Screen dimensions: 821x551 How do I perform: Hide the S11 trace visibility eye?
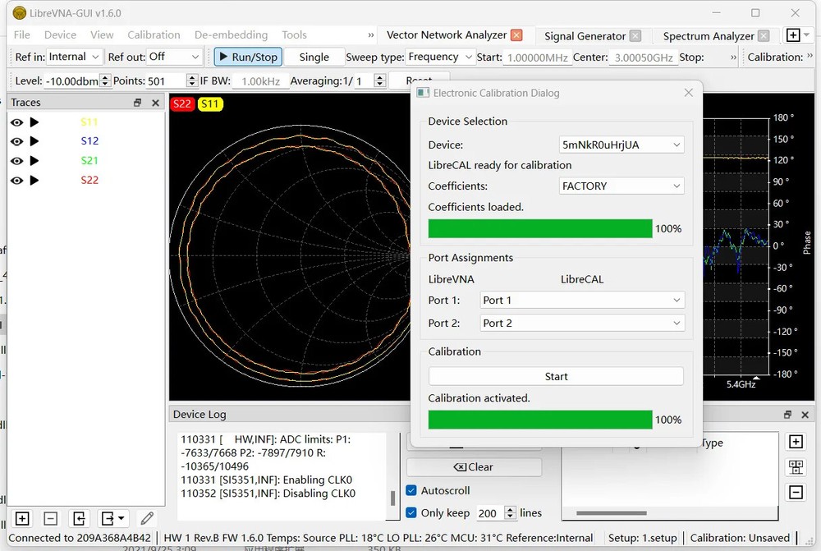[x=16, y=121]
